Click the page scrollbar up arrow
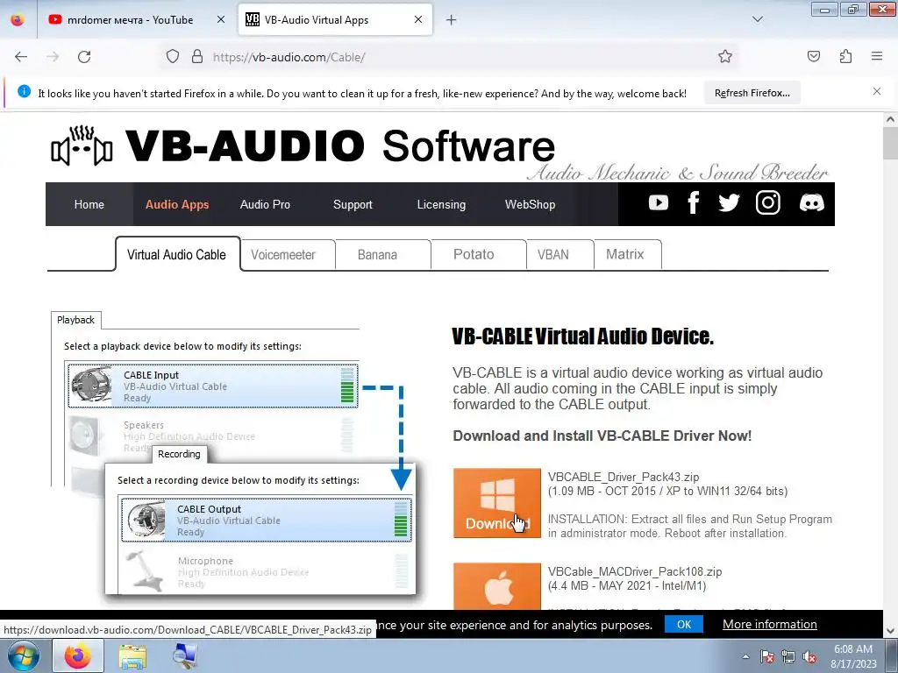898x673 pixels. click(x=890, y=119)
